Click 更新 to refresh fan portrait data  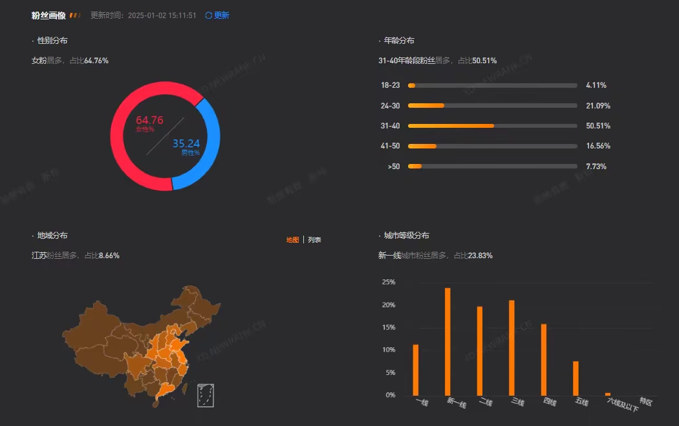click(x=222, y=14)
